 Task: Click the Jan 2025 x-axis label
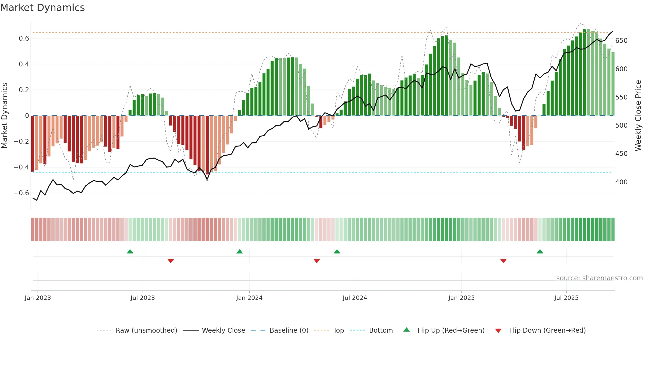(462, 298)
